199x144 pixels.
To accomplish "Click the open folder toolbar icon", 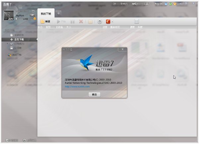I will (90, 22).
